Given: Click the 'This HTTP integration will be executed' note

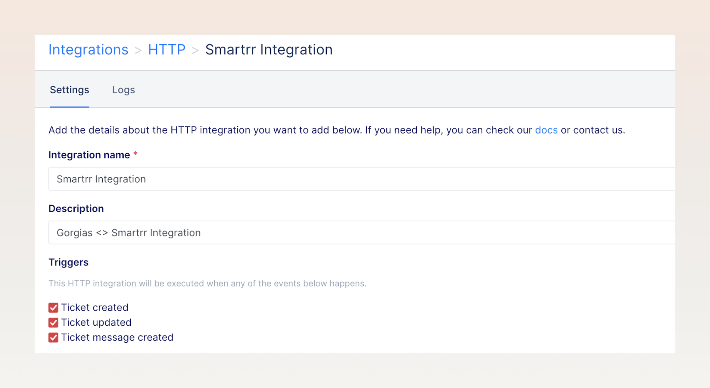Looking at the screenshot, I should (207, 283).
